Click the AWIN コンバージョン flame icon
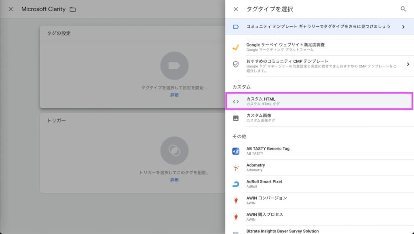Viewport: 414px width, 234px height. point(236,201)
